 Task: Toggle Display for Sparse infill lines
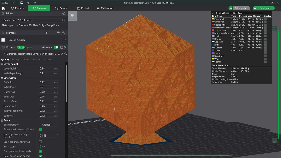(265, 25)
